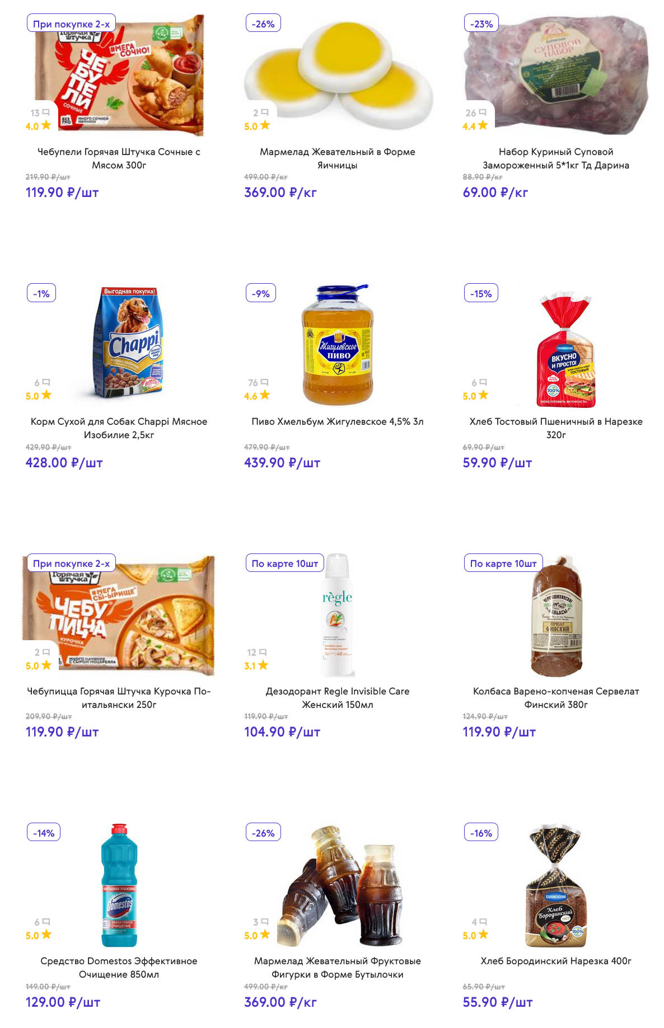The image size is (664, 1028).
Task: Click the 59.90 ₽ price of toast bread
Action: [x=497, y=463]
